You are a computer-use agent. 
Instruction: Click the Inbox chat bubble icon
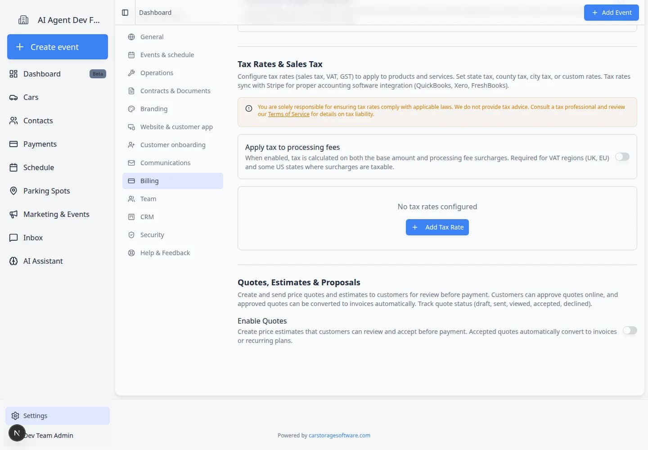click(13, 238)
